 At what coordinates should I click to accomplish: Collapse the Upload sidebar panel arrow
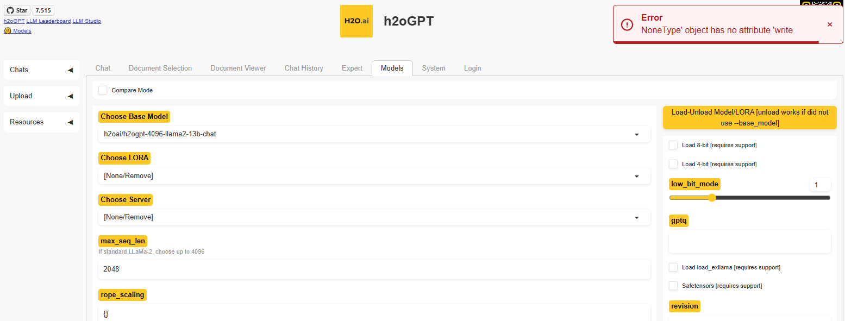[x=70, y=96]
